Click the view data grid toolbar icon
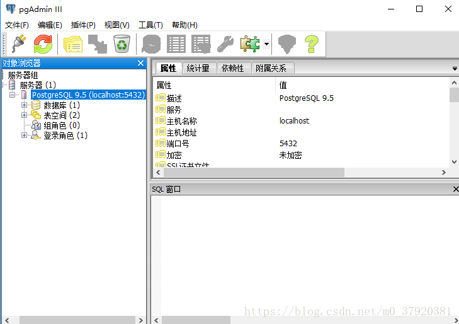 (176, 44)
